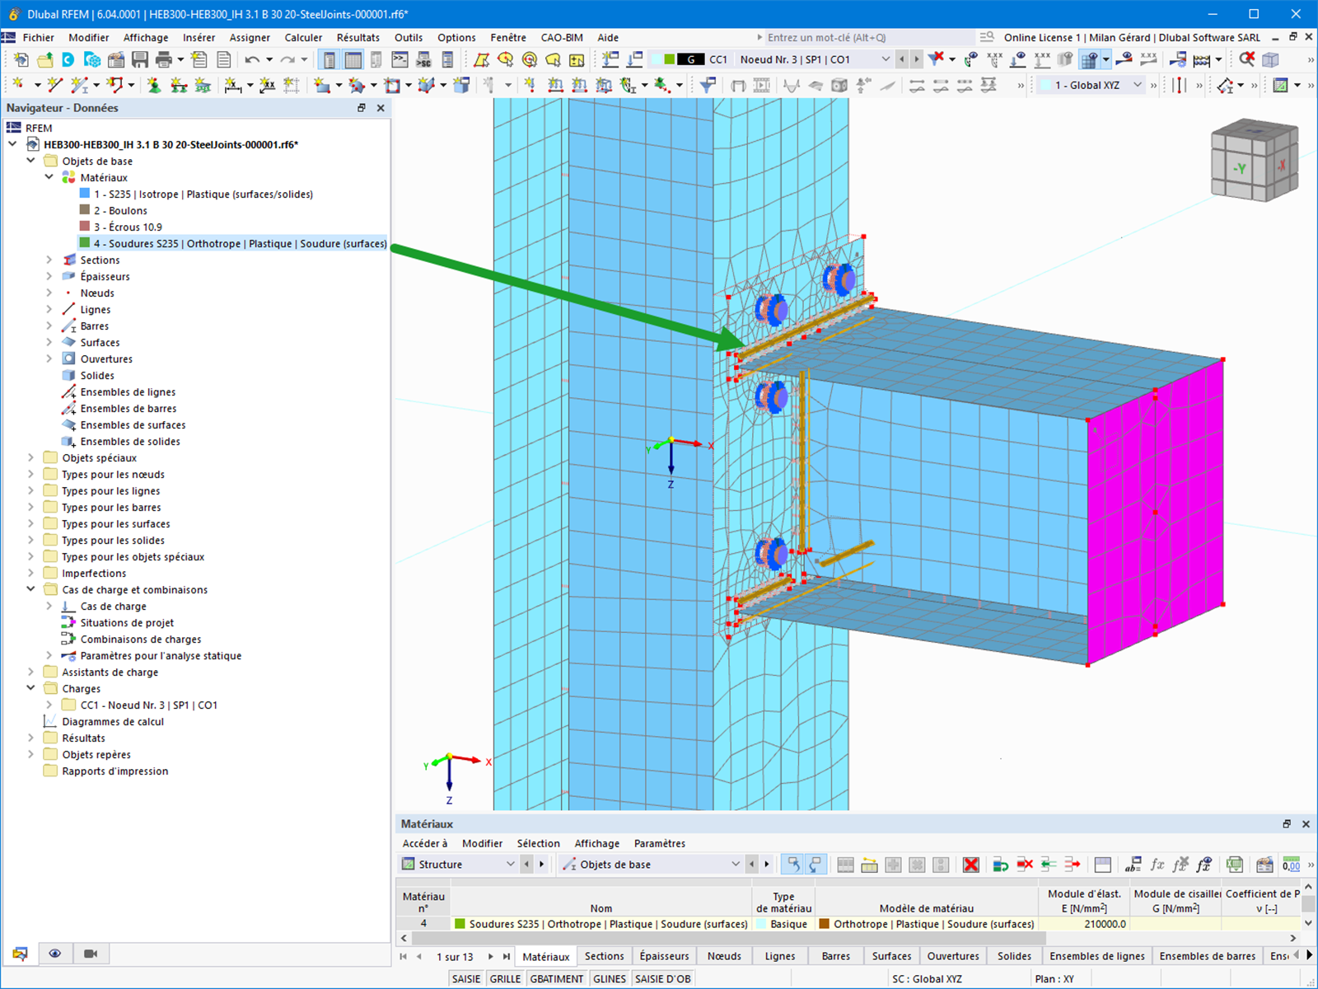Open the Fichier menu
The image size is (1318, 989).
[x=39, y=37]
